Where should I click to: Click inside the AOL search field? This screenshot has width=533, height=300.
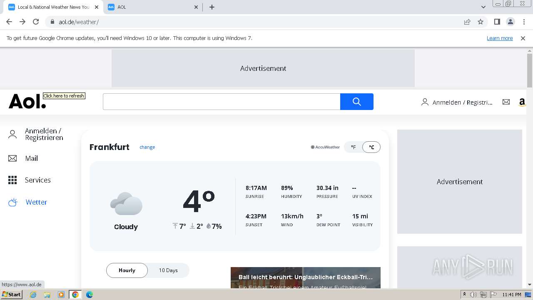tap(222, 102)
